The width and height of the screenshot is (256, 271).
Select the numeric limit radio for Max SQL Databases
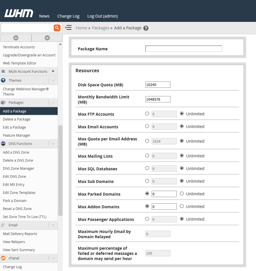pyautogui.click(x=147, y=168)
